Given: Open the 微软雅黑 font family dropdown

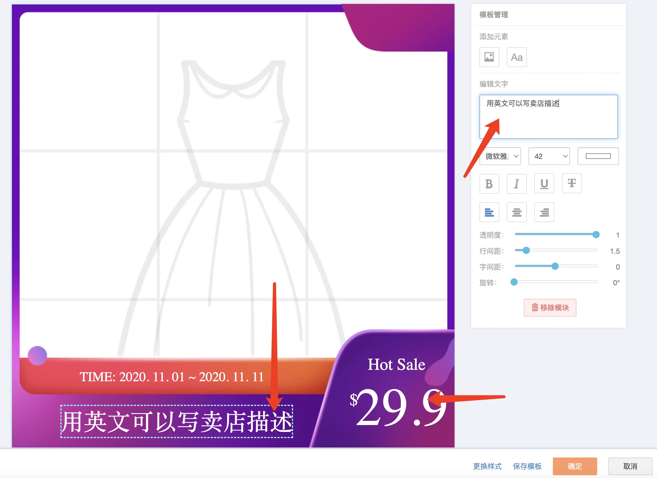Looking at the screenshot, I should 500,156.
